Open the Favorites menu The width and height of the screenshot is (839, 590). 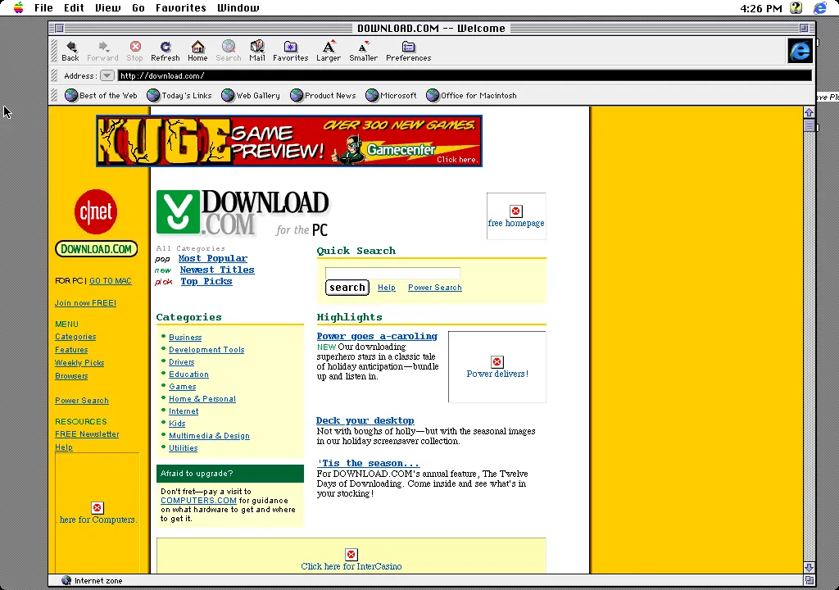tap(180, 7)
